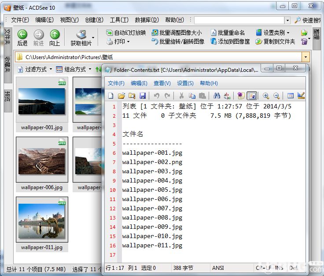Click Add to Image Basket (添加到图像筐)
The image size is (324, 276).
click(x=230, y=41)
